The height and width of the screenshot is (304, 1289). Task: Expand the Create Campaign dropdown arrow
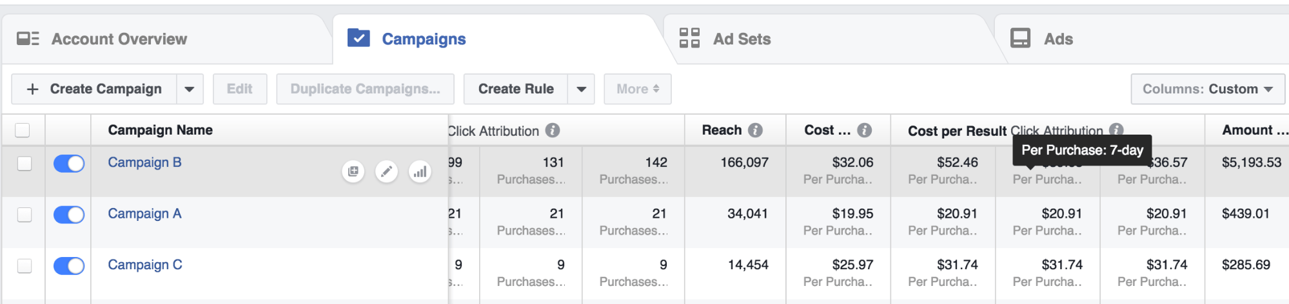click(x=190, y=89)
